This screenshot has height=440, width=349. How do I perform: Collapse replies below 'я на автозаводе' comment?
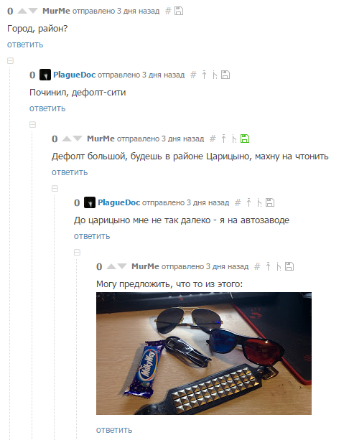pyautogui.click(x=78, y=252)
